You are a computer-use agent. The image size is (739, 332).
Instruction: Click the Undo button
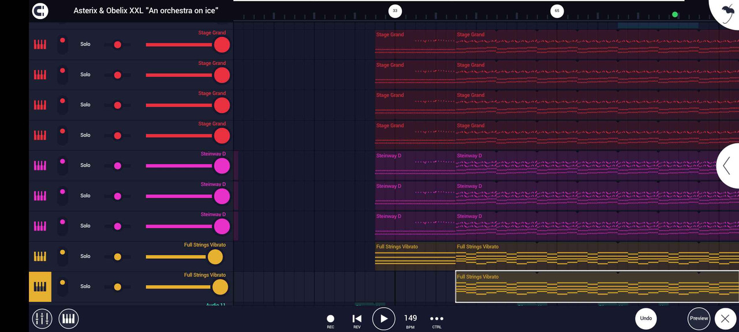[x=646, y=318]
